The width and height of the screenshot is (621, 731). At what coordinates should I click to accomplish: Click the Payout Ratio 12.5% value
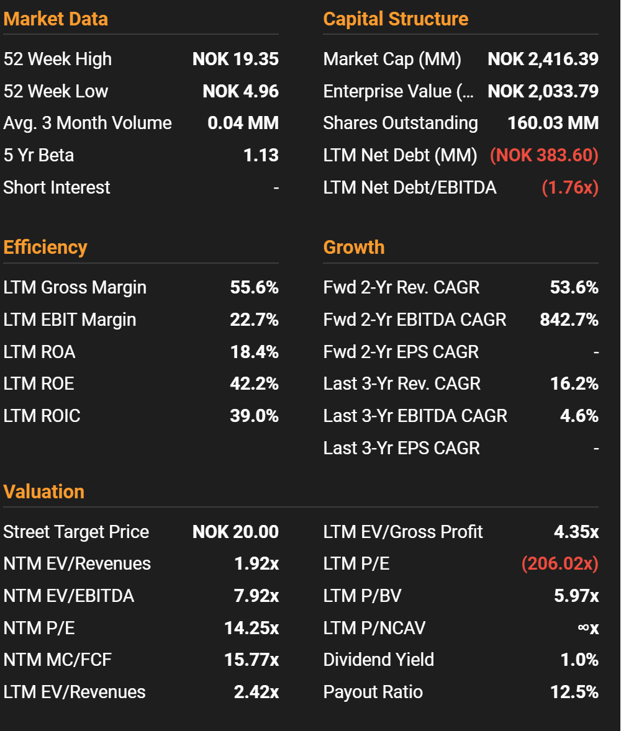coord(574,692)
